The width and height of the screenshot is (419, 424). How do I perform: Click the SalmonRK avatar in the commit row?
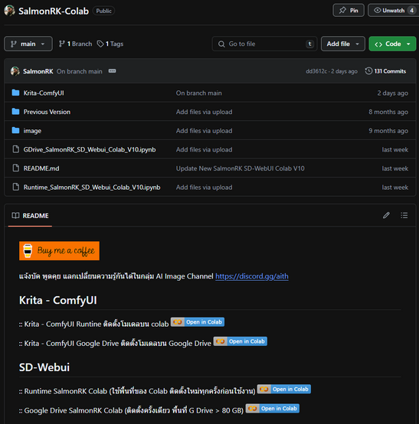pyautogui.click(x=15, y=71)
